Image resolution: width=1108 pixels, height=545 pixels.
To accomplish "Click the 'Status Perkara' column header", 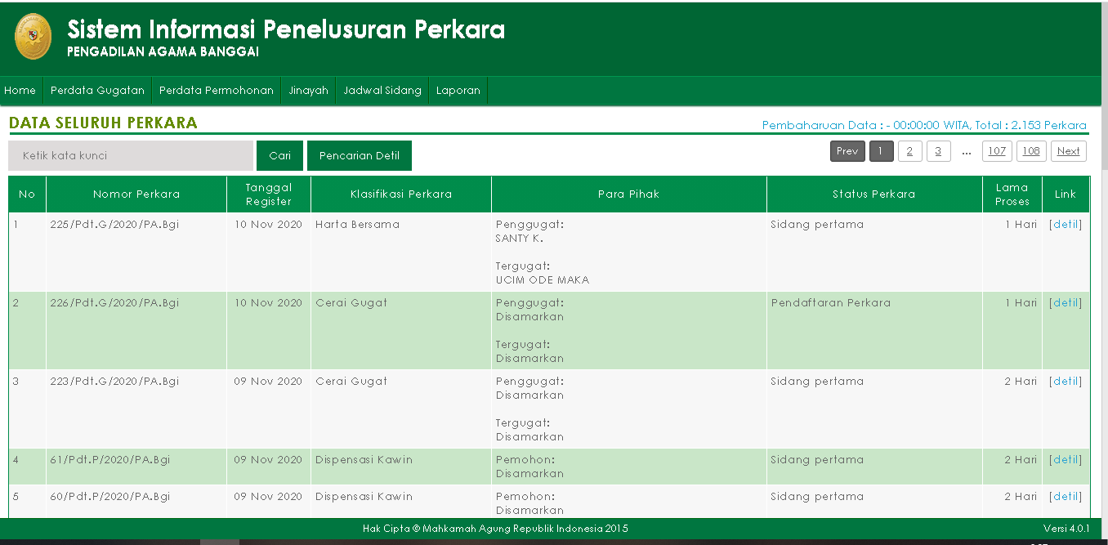I will pos(874,194).
